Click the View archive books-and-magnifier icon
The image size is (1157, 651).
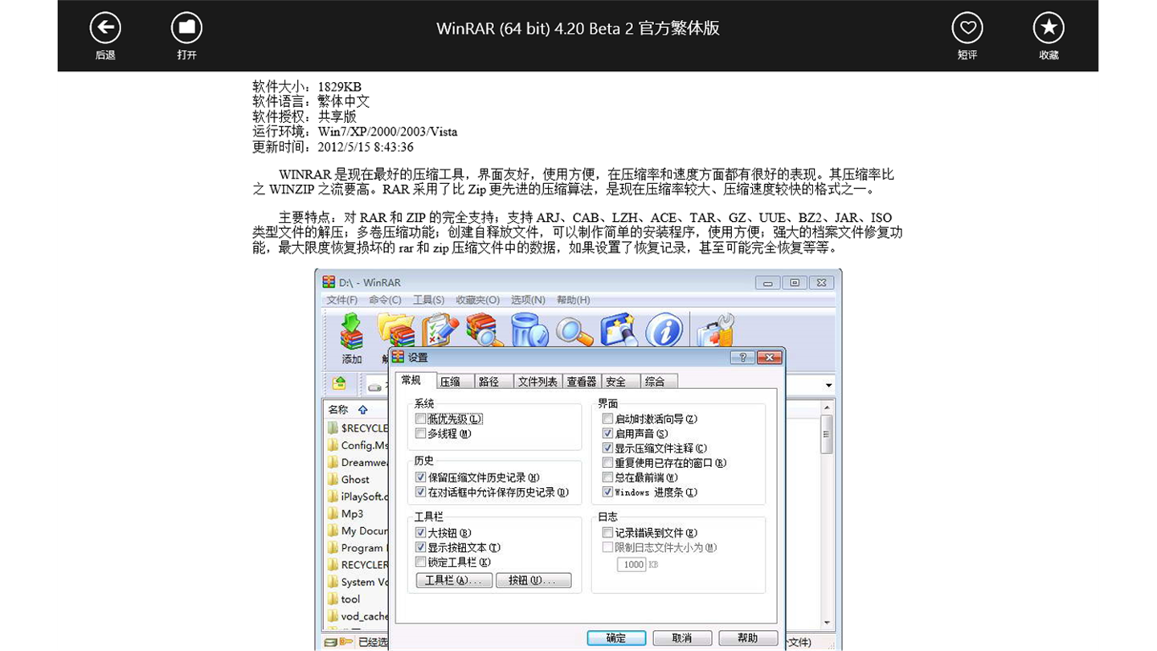tap(484, 331)
